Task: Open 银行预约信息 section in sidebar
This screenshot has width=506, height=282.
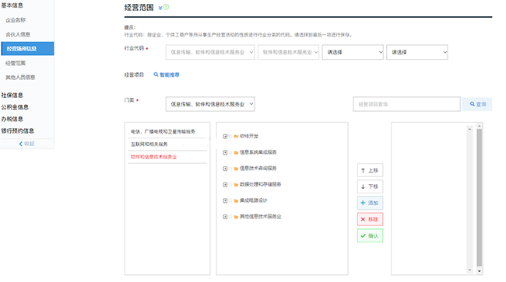Action: 17,131
